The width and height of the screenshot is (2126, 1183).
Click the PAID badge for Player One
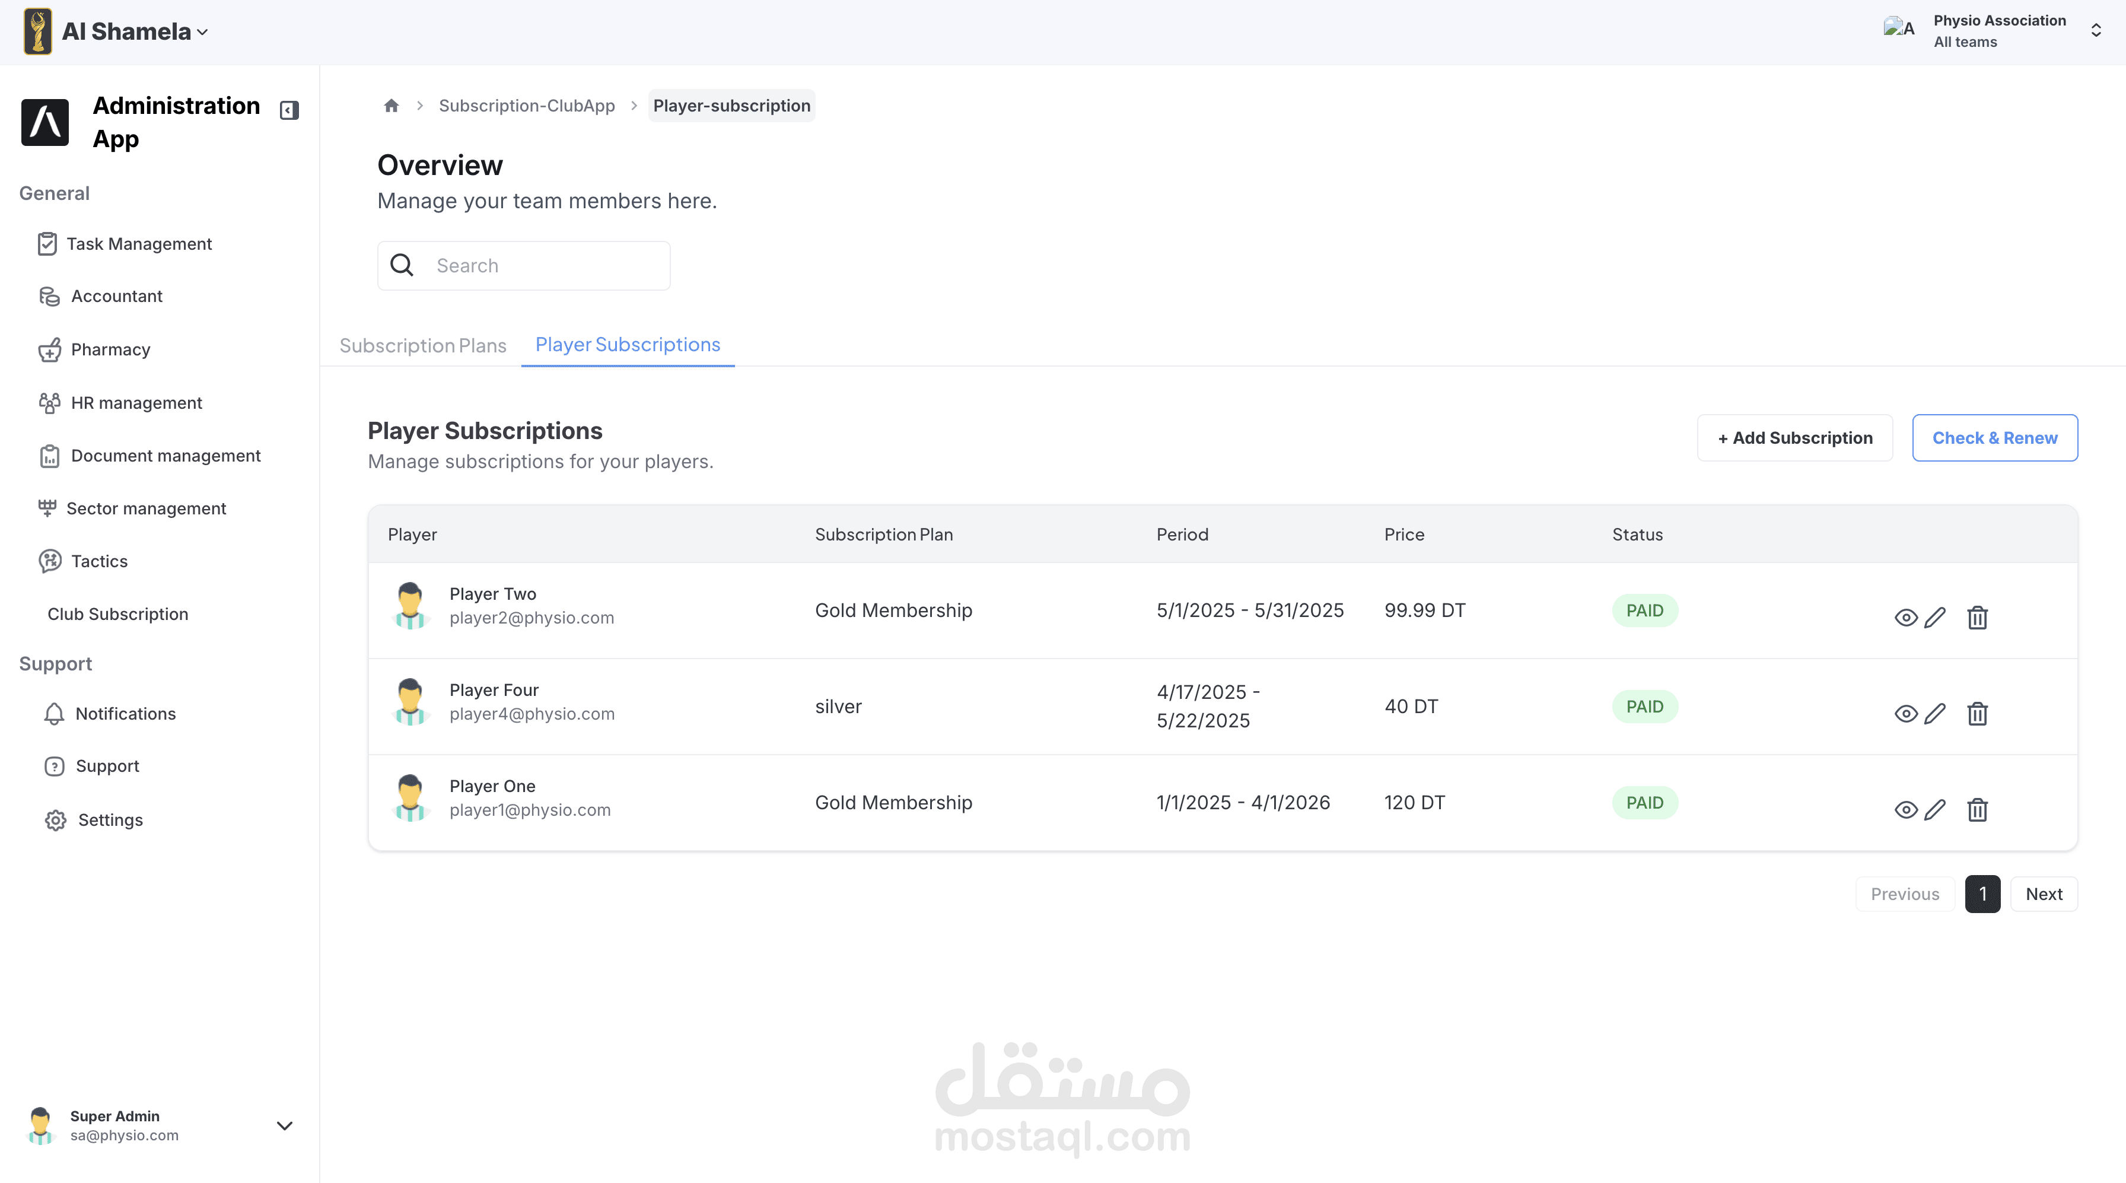pos(1644,803)
